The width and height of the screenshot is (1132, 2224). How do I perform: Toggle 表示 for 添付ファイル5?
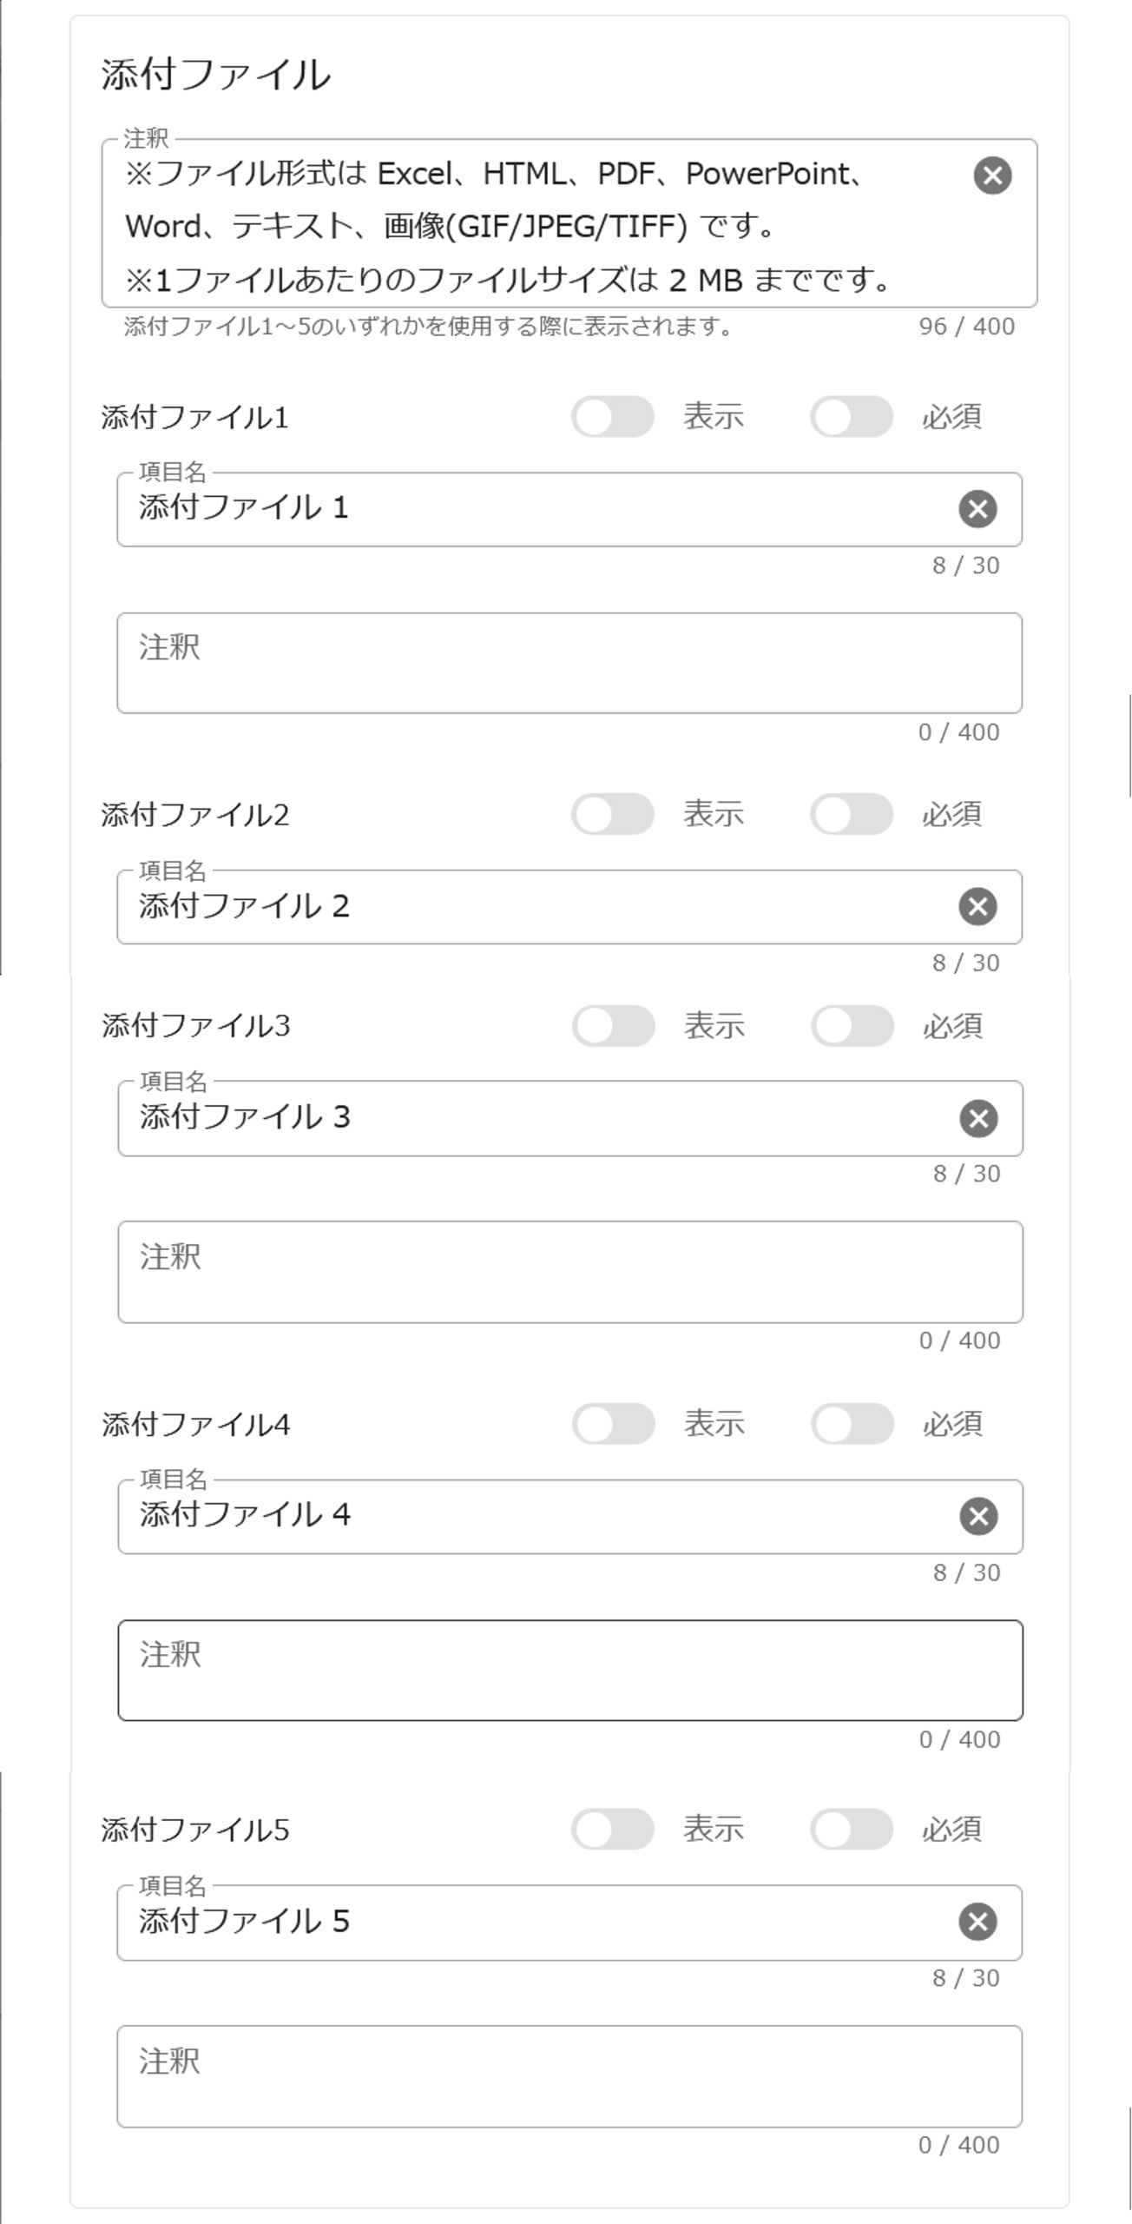pyautogui.click(x=612, y=1830)
